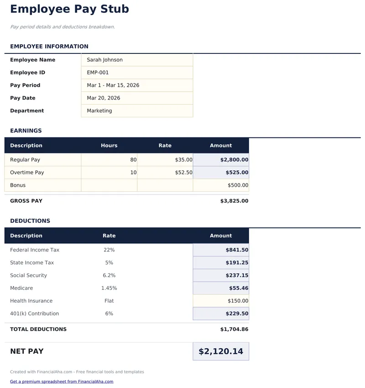The height and width of the screenshot is (388, 365).
Task: Click the Overtime Pay hours cell
Action: coord(109,173)
